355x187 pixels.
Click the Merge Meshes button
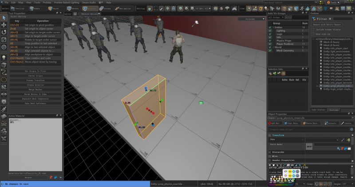click(35, 90)
